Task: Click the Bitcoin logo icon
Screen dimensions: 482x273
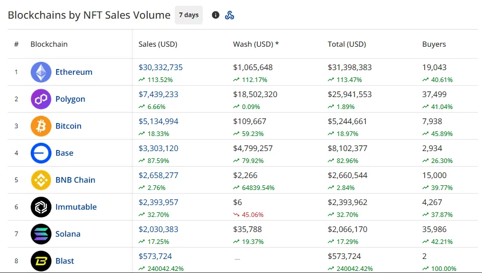Action: coord(41,126)
